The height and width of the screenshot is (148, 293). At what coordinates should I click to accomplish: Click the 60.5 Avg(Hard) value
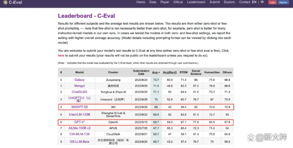coord(170,80)
